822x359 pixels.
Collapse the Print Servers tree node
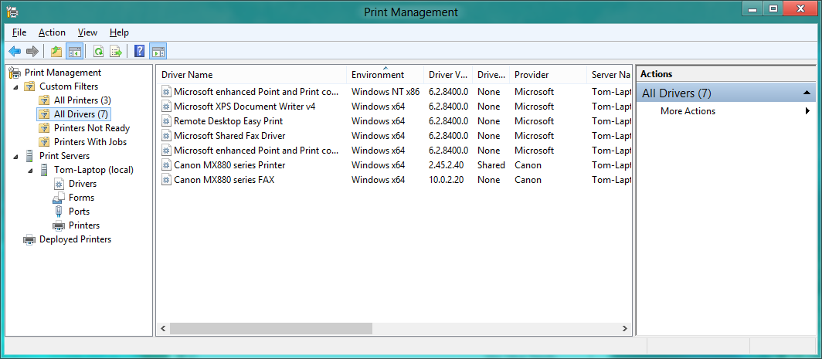tap(16, 156)
